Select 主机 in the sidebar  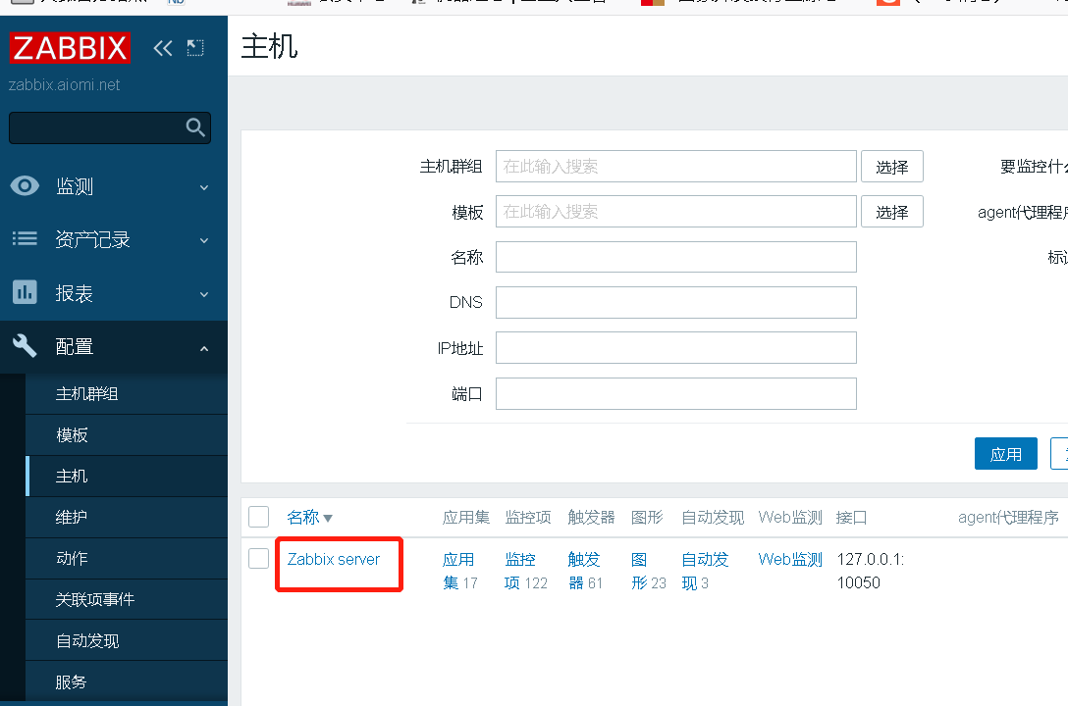pos(127,477)
